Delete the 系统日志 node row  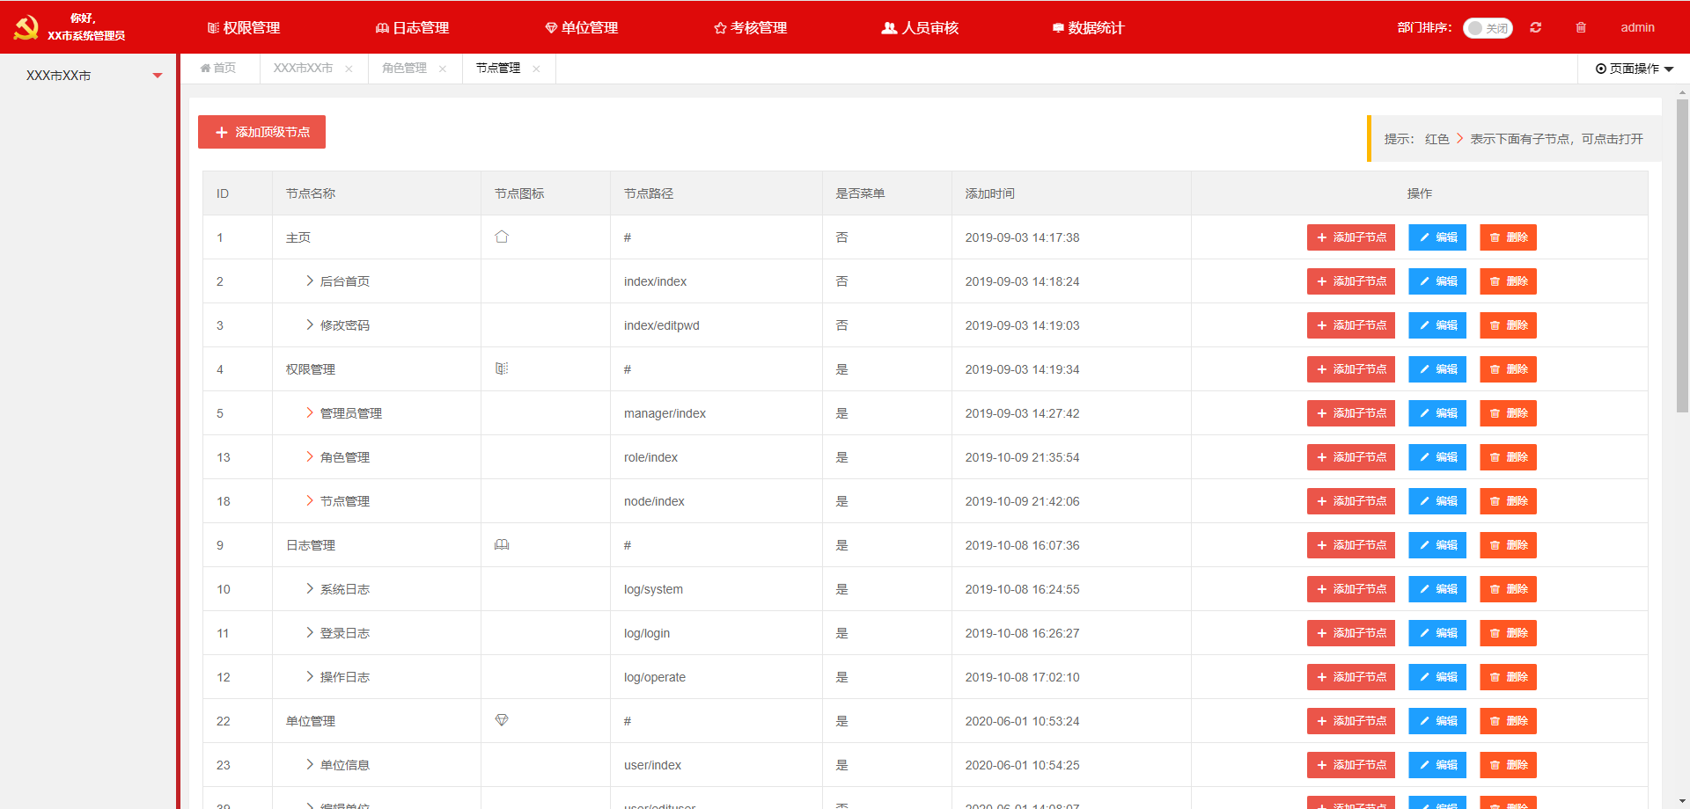pyautogui.click(x=1507, y=589)
